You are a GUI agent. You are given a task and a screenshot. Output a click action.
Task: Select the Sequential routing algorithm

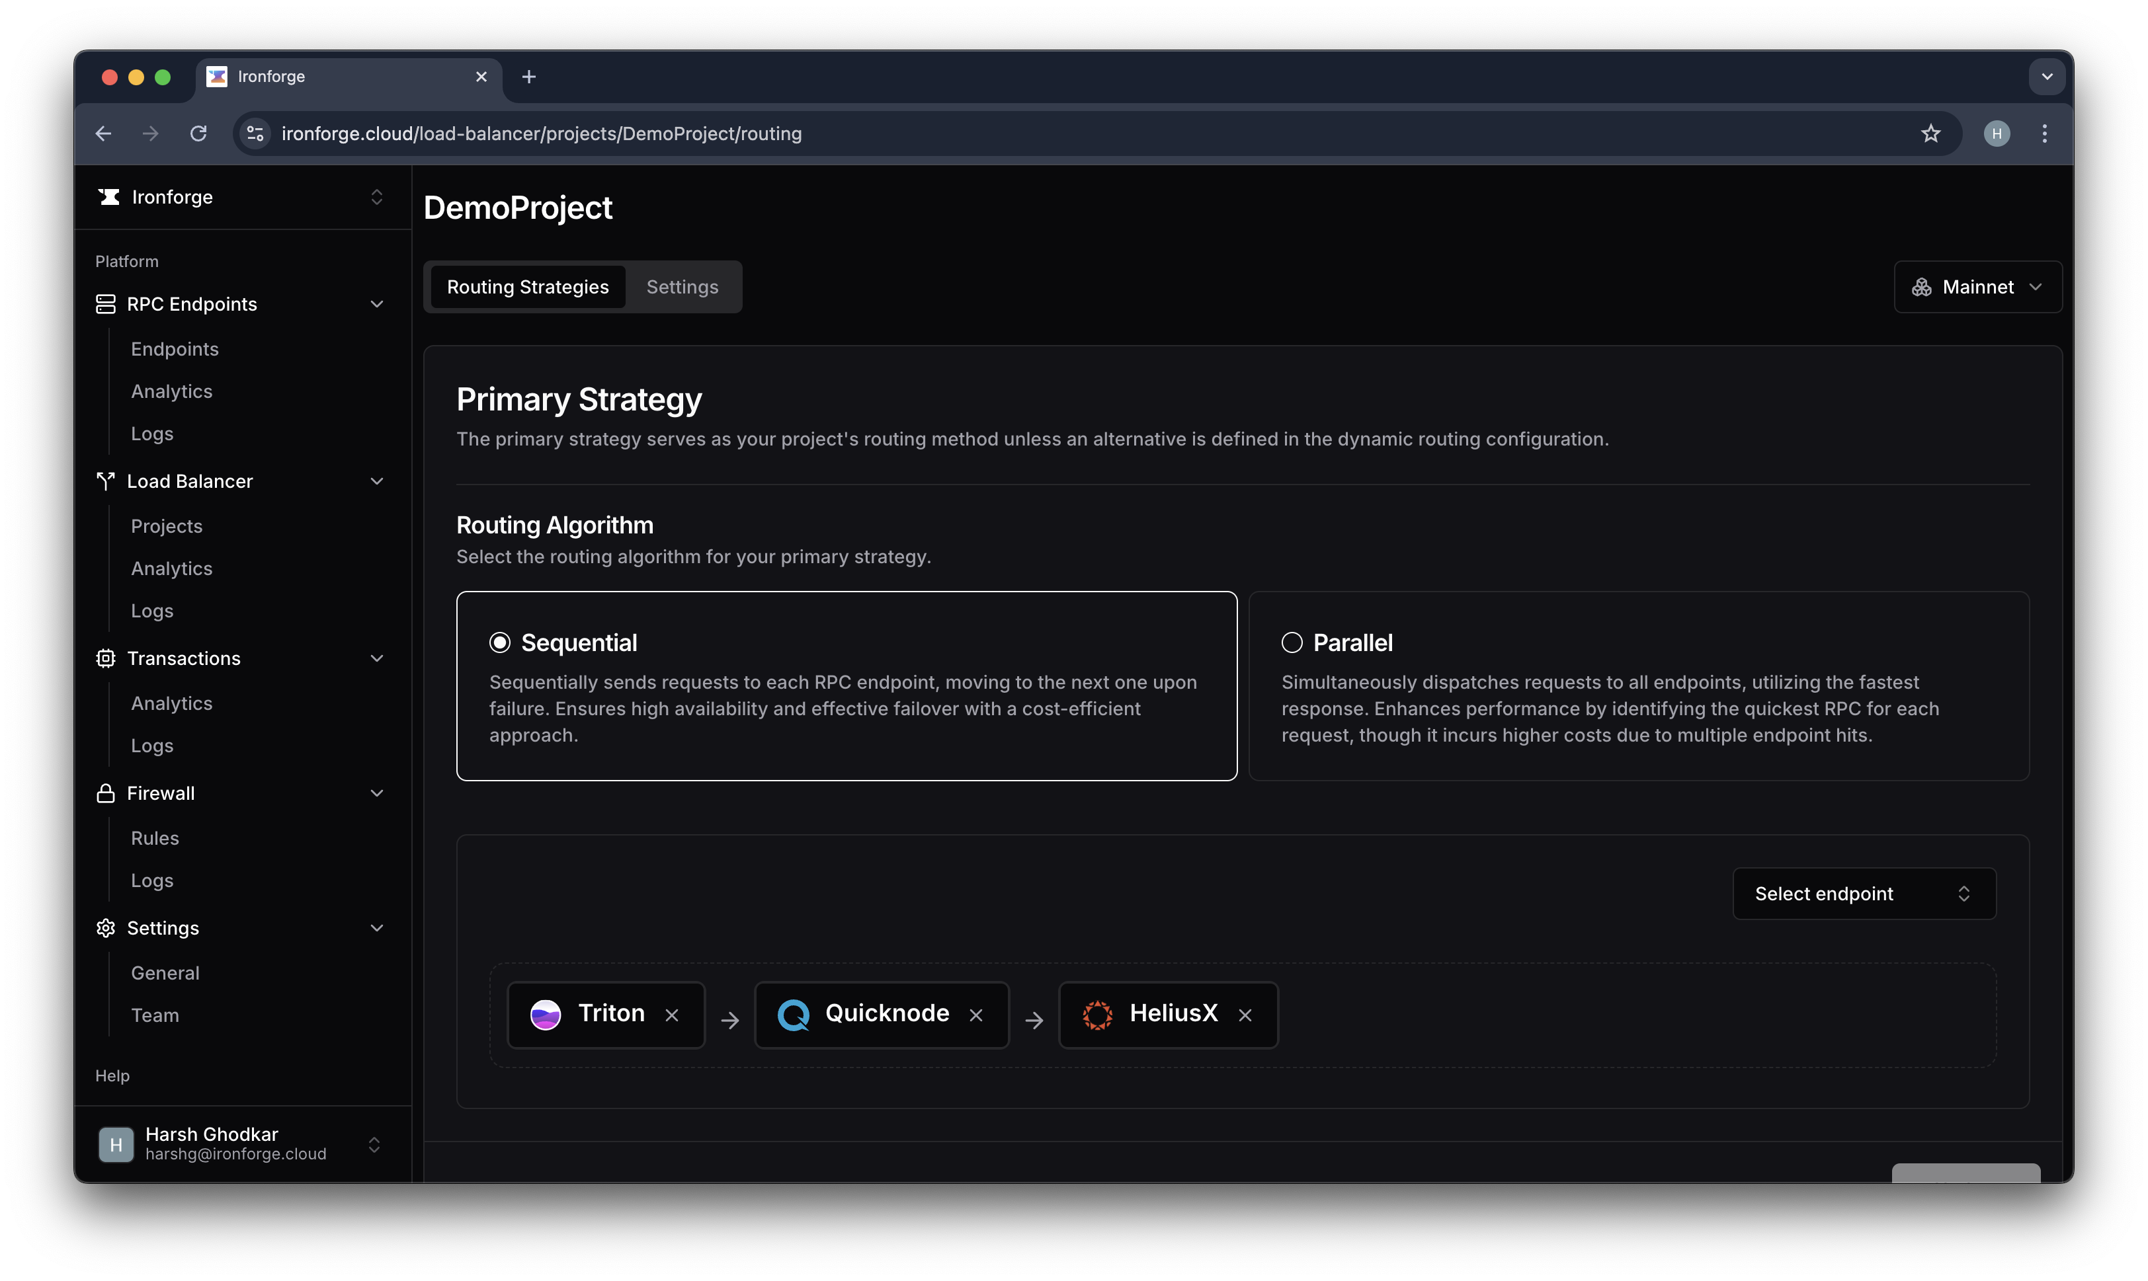[x=500, y=643]
